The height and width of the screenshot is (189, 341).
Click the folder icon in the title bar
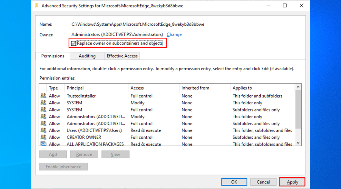[x=37, y=6]
